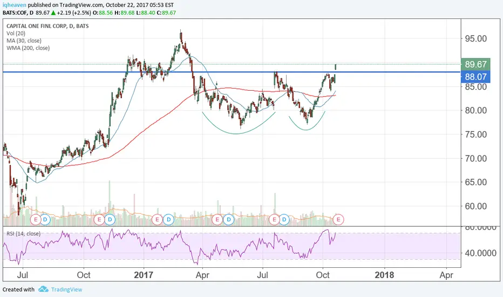Click the D dividend marker for October 2016
Screen dimensions: 503x297
tap(110, 220)
